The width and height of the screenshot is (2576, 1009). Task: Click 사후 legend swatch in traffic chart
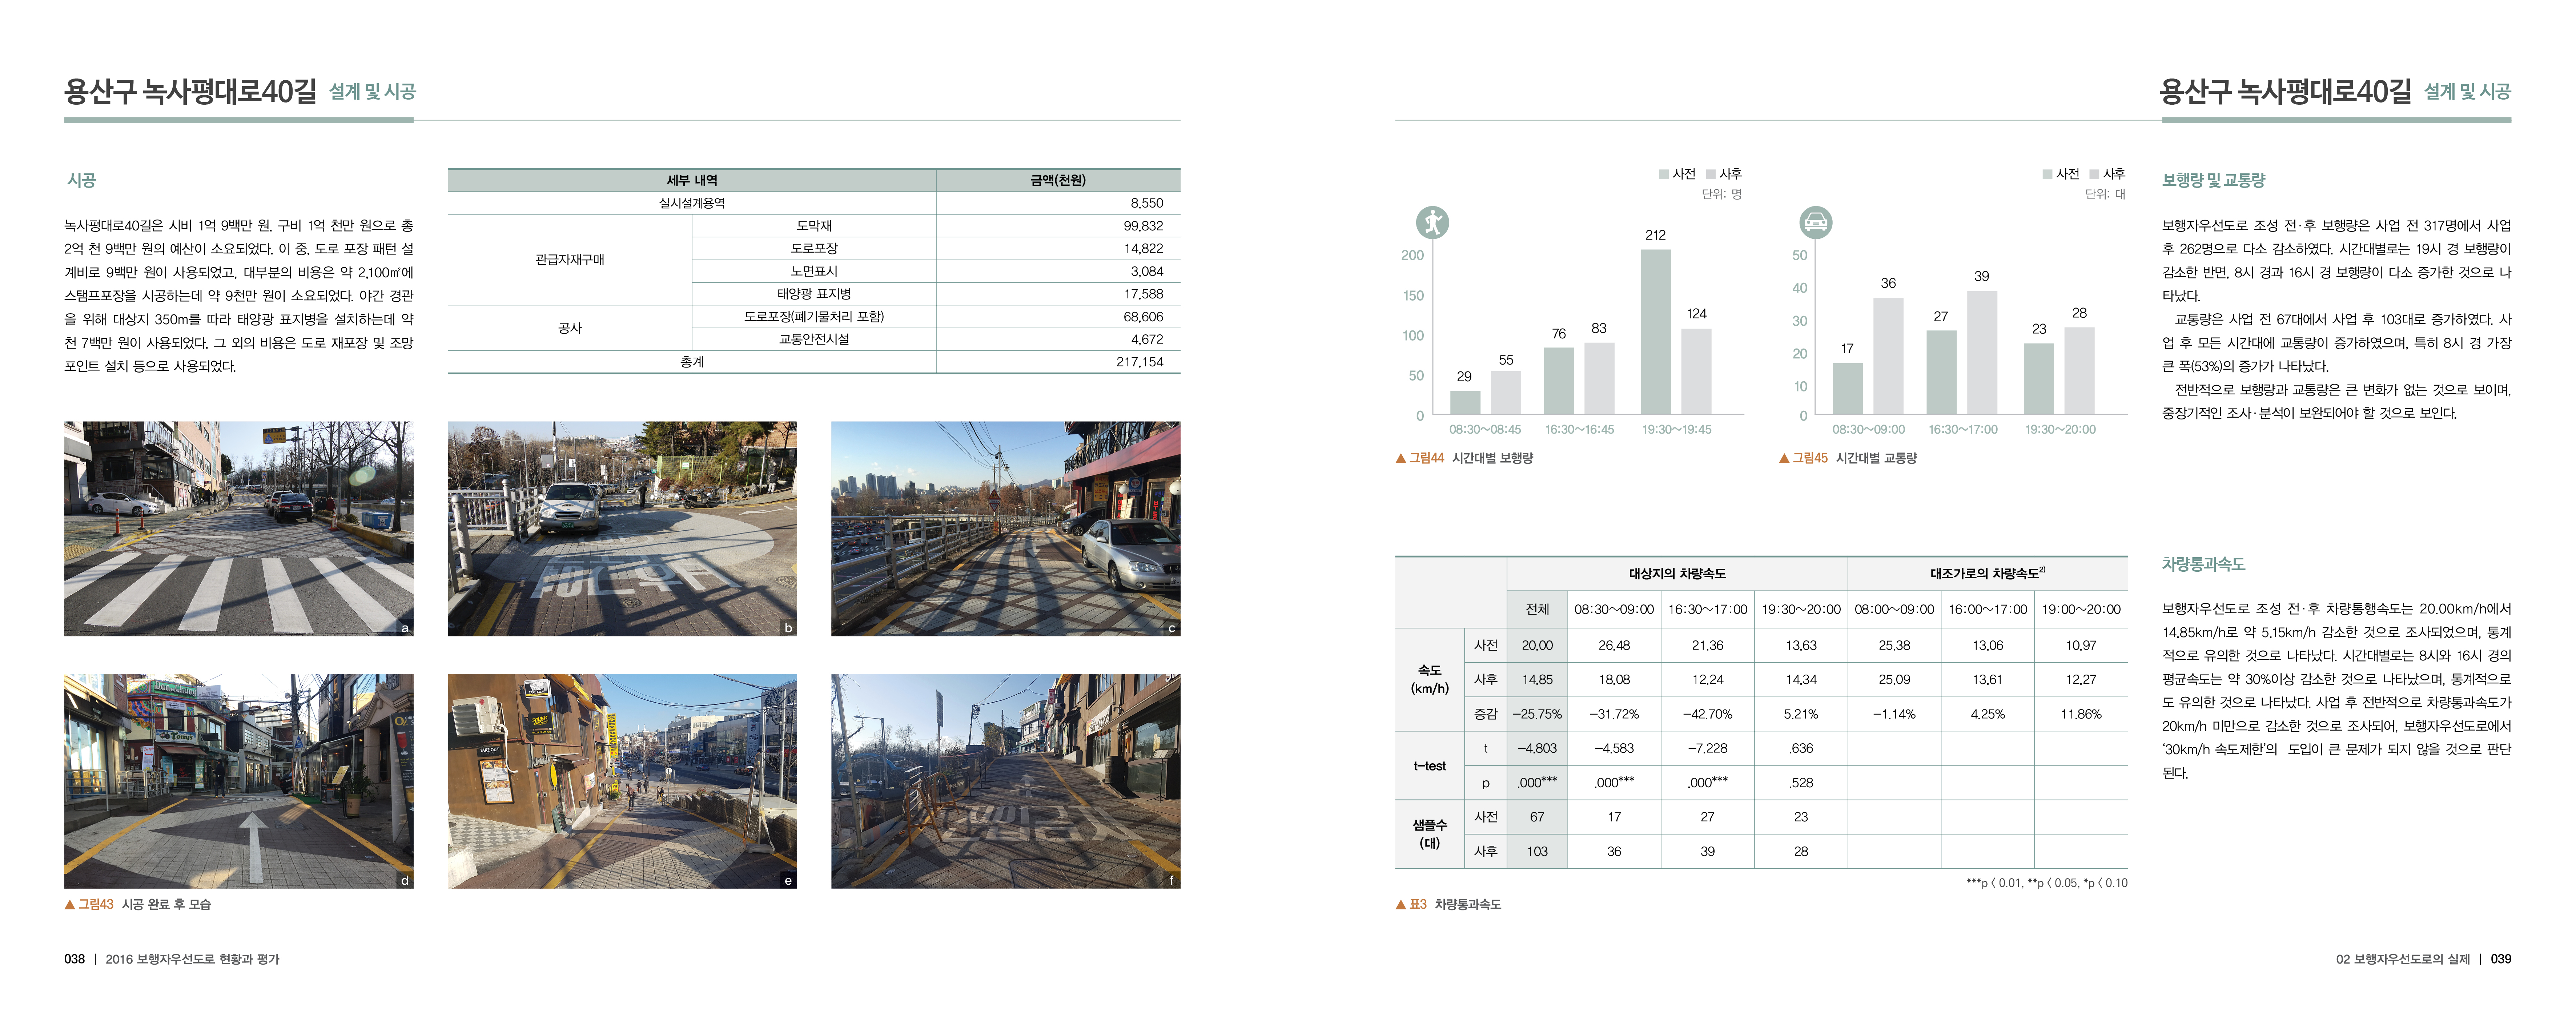point(2094,174)
